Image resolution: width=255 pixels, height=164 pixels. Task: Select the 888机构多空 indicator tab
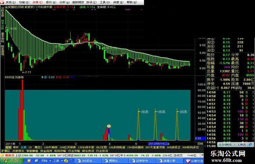(191, 147)
